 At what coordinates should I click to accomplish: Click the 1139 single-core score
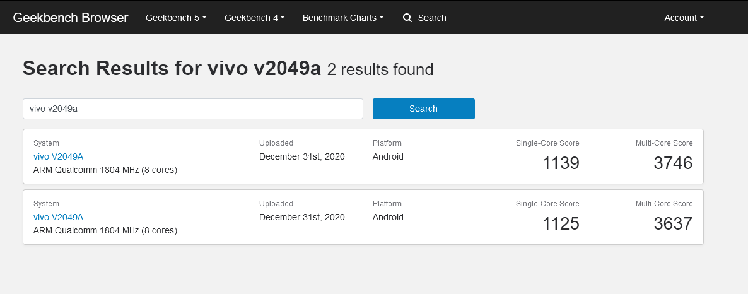click(x=561, y=163)
